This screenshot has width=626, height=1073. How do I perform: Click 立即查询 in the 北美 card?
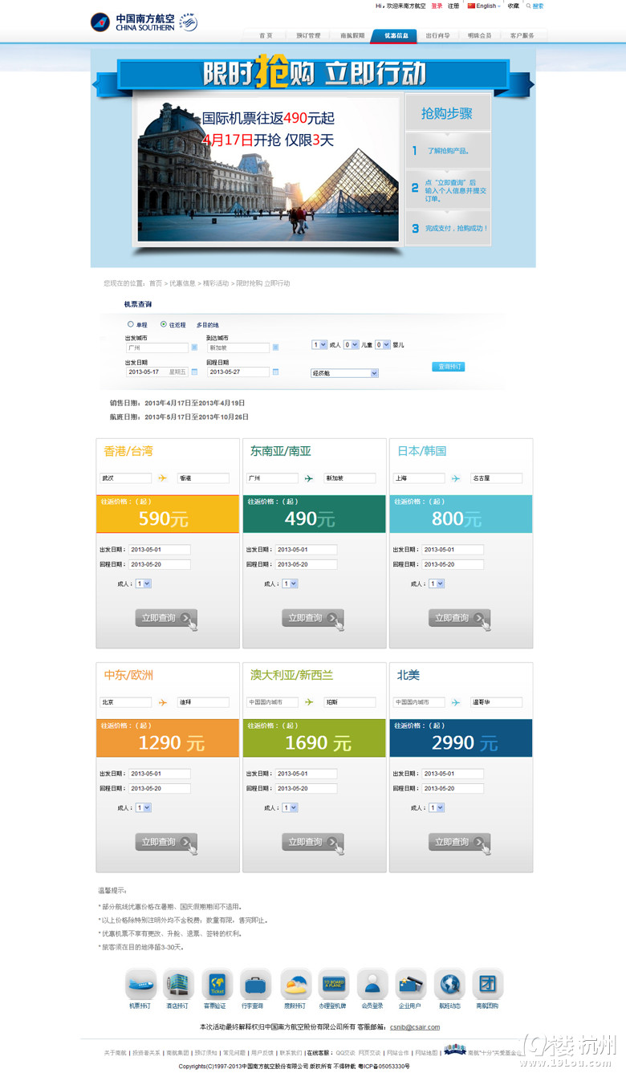(x=459, y=842)
